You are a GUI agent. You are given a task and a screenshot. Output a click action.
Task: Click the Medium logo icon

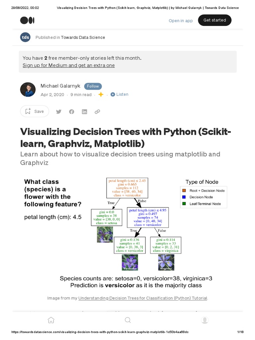[x=27, y=20]
